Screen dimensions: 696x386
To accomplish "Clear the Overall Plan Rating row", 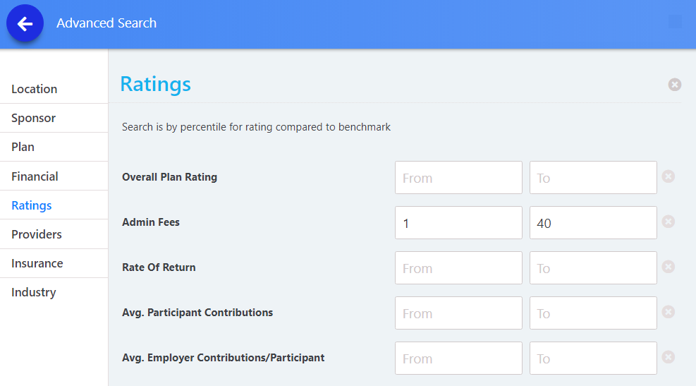I will tap(668, 176).
